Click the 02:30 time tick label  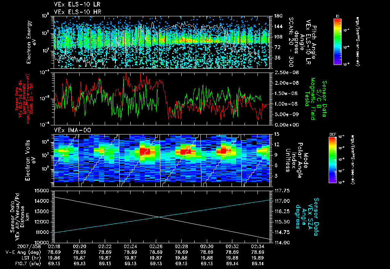pos(207,247)
